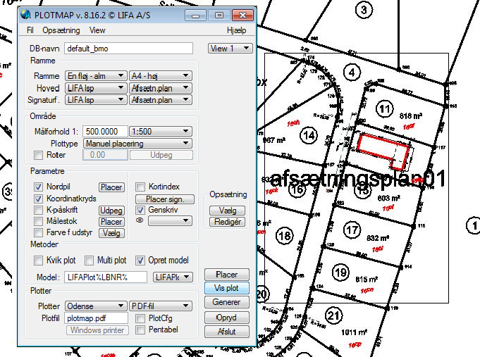Enable the Pentabel checkbox
The width and height of the screenshot is (480, 357).
tap(140, 330)
